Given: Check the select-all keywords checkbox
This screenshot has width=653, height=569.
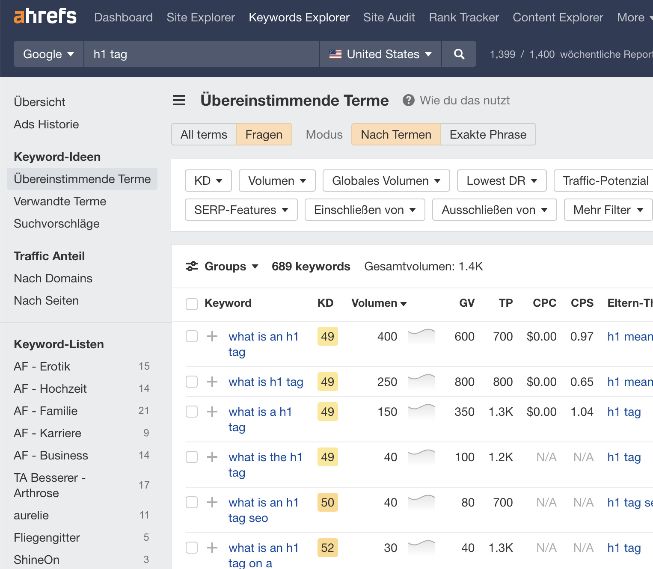Looking at the screenshot, I should click(192, 303).
